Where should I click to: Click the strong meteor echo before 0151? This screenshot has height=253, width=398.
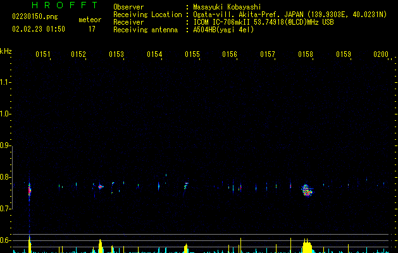[x=30, y=190]
